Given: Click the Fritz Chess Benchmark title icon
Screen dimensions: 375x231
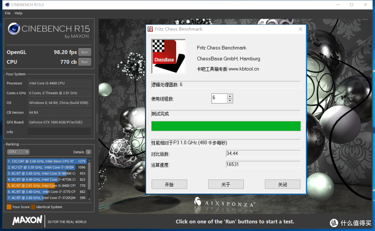Looking at the screenshot, I should coord(150,29).
